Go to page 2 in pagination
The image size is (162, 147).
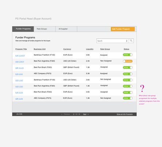click(x=77, y=114)
